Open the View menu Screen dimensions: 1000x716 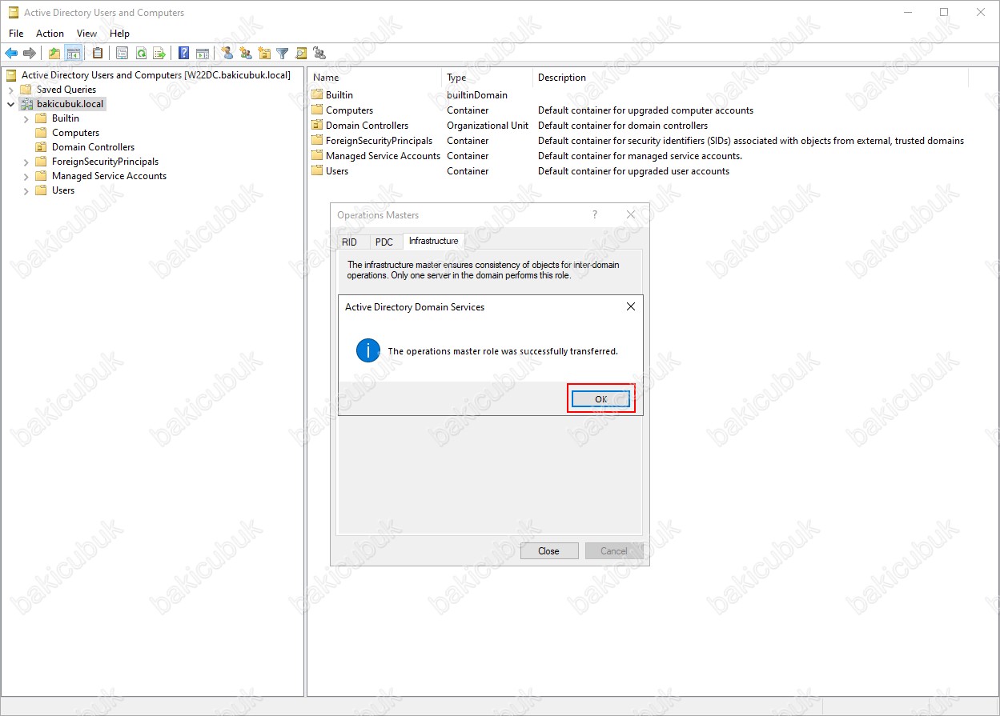tap(86, 34)
